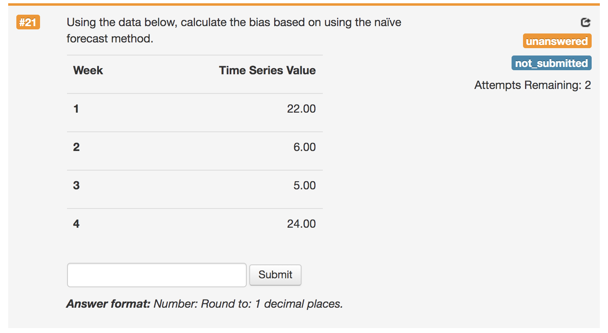Click the value 5.00 in Week 3 row
608x333 pixels.
[304, 185]
